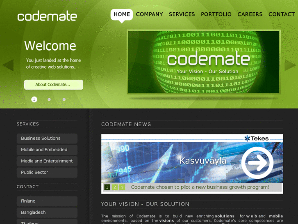This screenshot has height=224, width=298.
Task: Click the CODEMATE NEWS heading
Action: coord(126,125)
